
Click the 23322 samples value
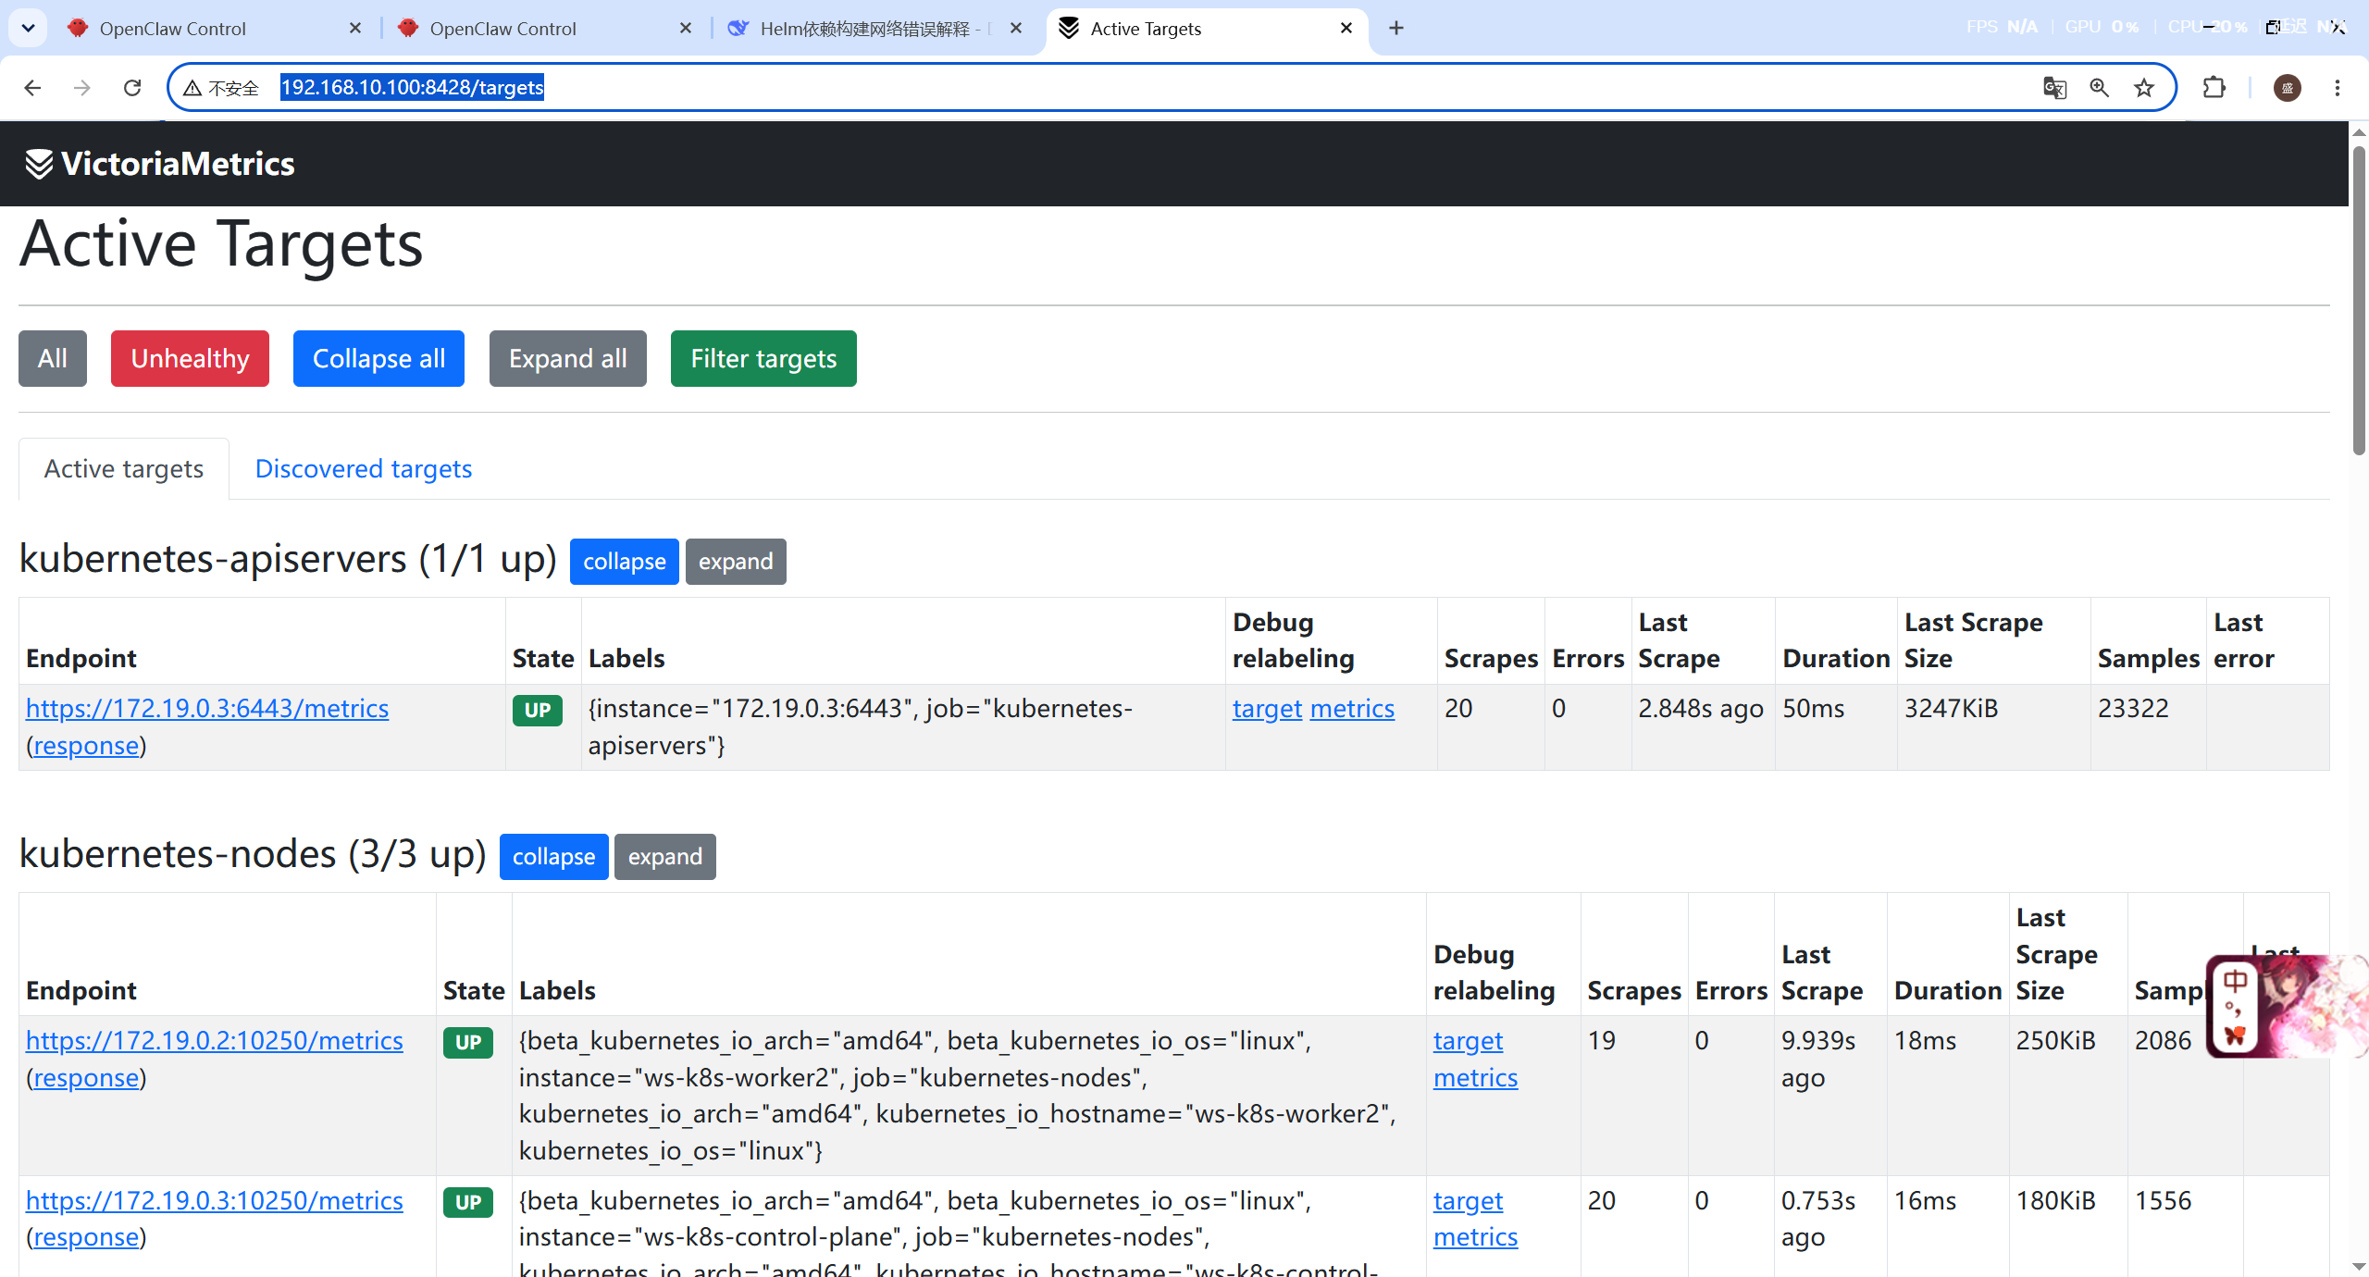(x=2133, y=709)
